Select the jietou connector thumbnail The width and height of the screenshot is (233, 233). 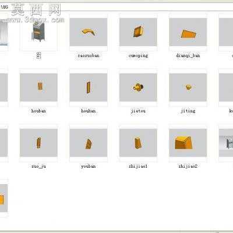[x=138, y=87]
